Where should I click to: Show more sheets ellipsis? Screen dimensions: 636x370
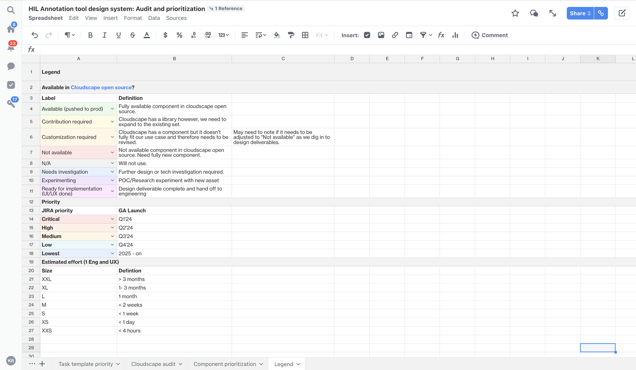point(32,364)
